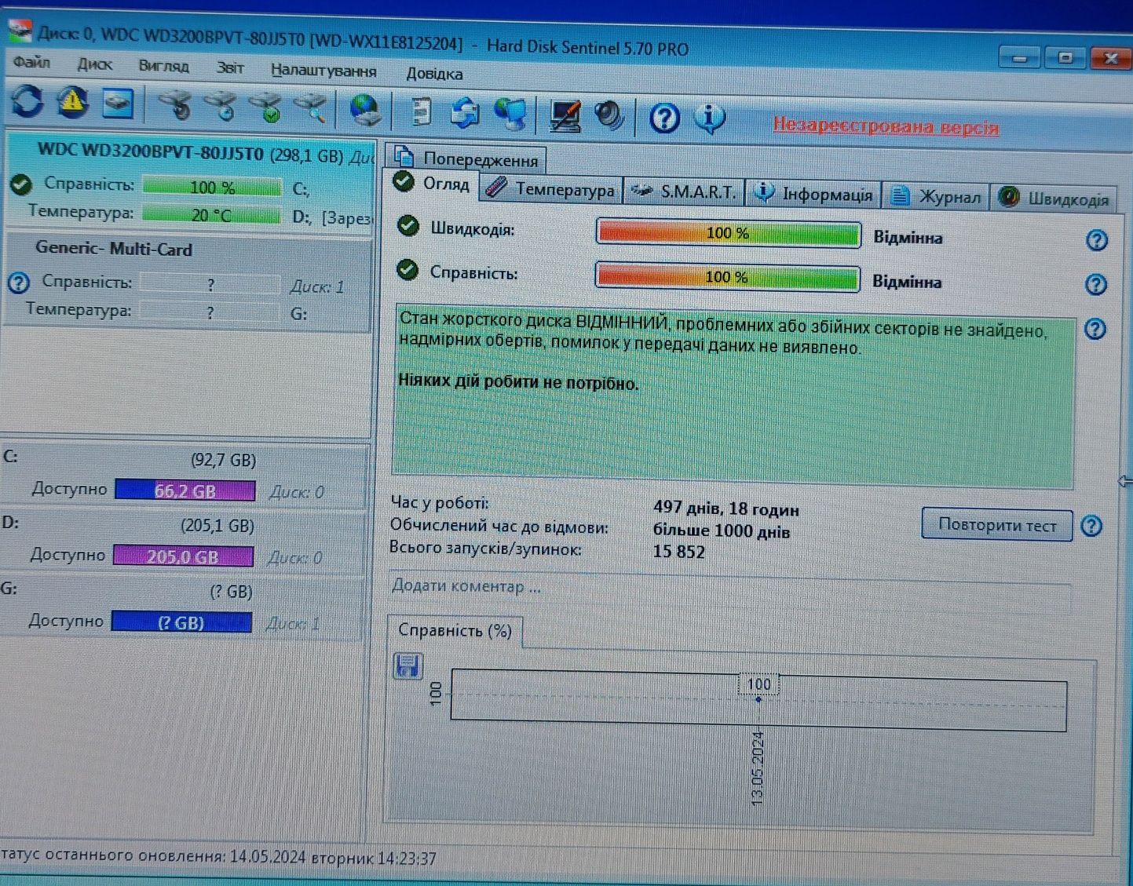Switch to the Попередження tab
Viewport: 1133px width, 886px height.
pos(467,159)
